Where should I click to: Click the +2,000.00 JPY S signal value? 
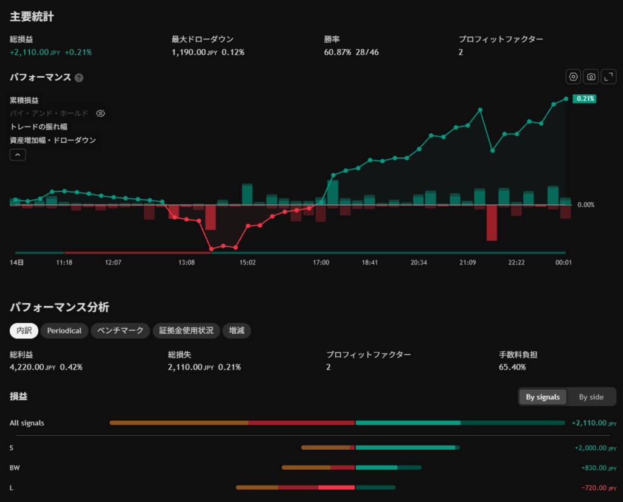click(x=596, y=448)
